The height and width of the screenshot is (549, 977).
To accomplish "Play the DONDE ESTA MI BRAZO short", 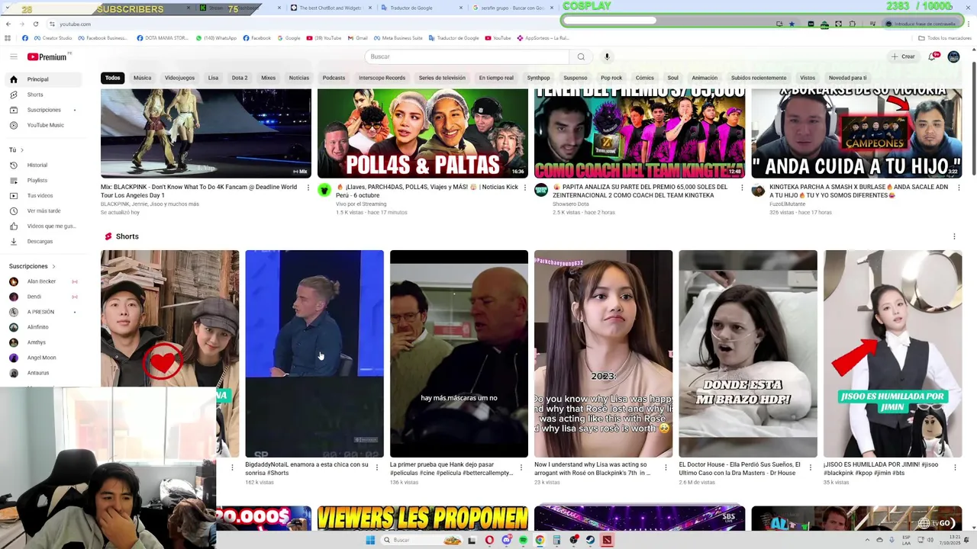I will [748, 354].
